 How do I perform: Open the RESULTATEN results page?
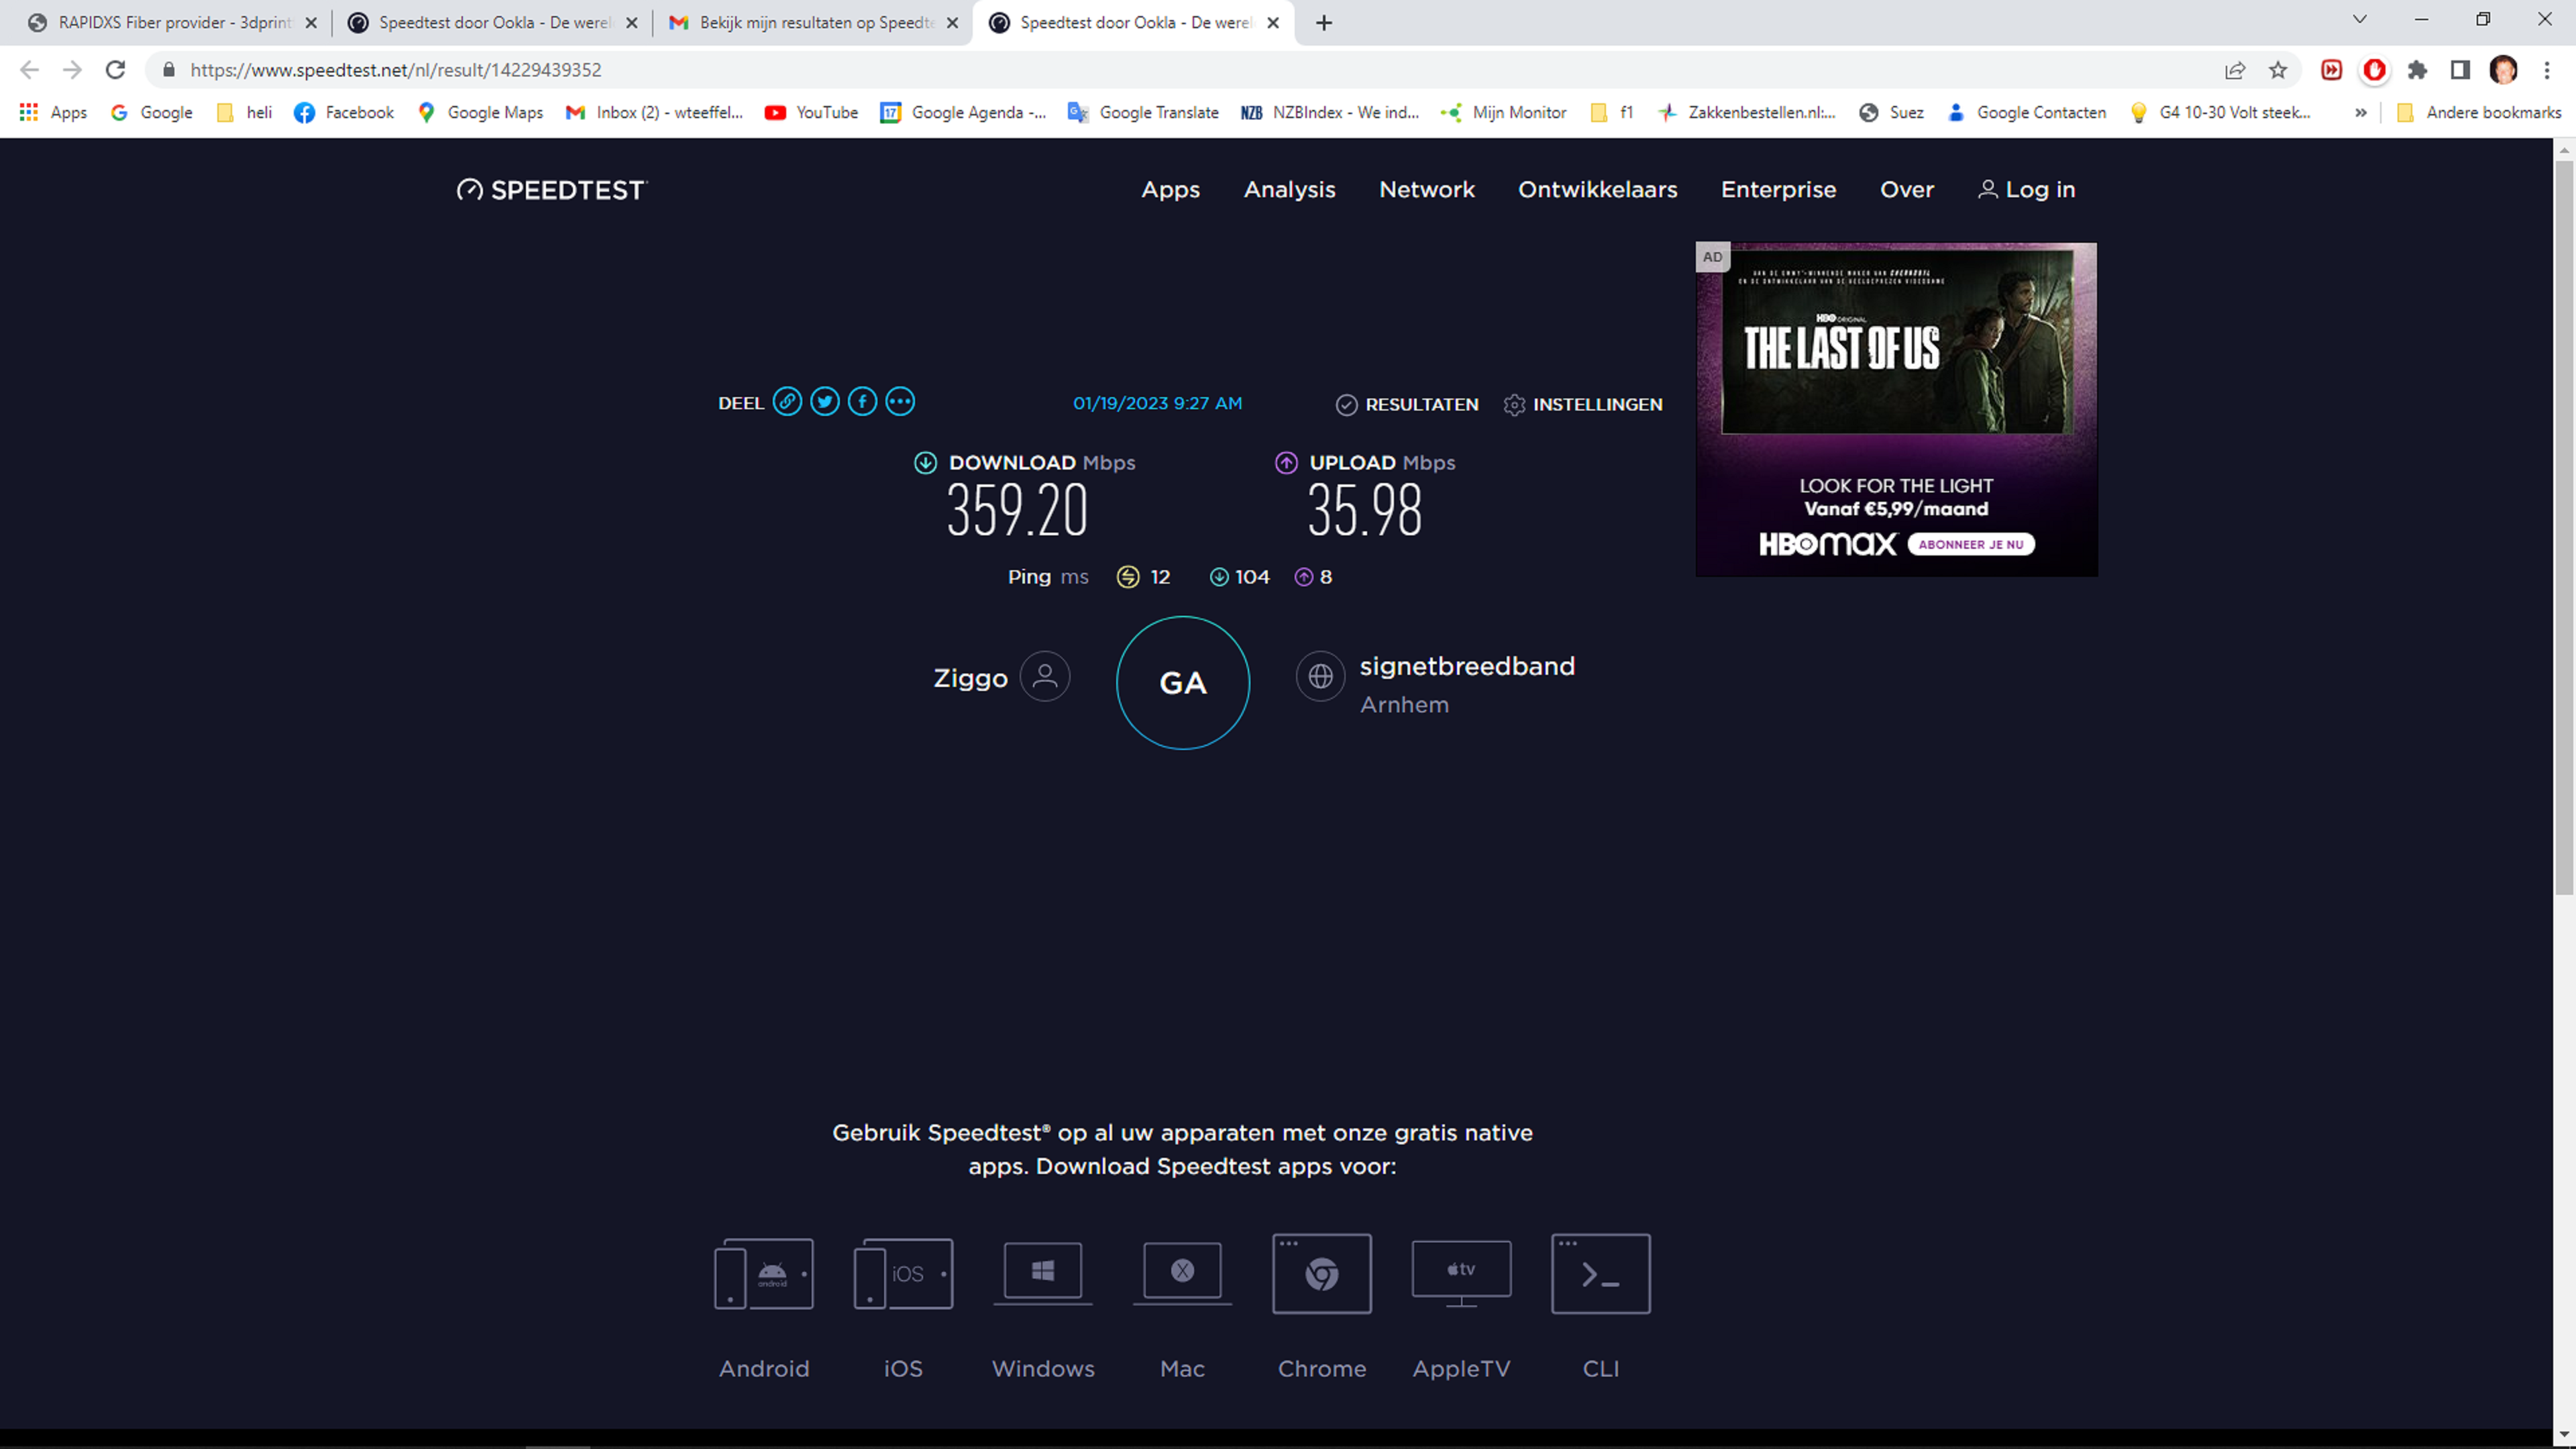tap(1408, 404)
